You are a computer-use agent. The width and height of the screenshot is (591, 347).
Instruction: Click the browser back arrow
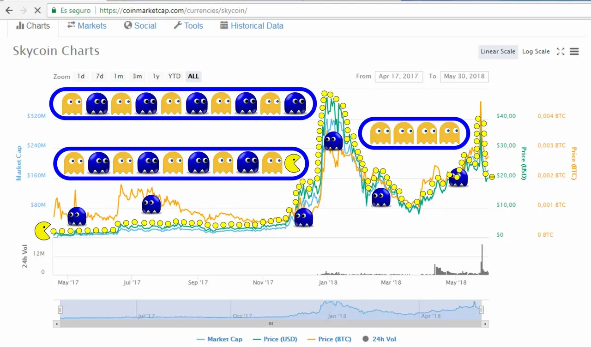pos(9,10)
